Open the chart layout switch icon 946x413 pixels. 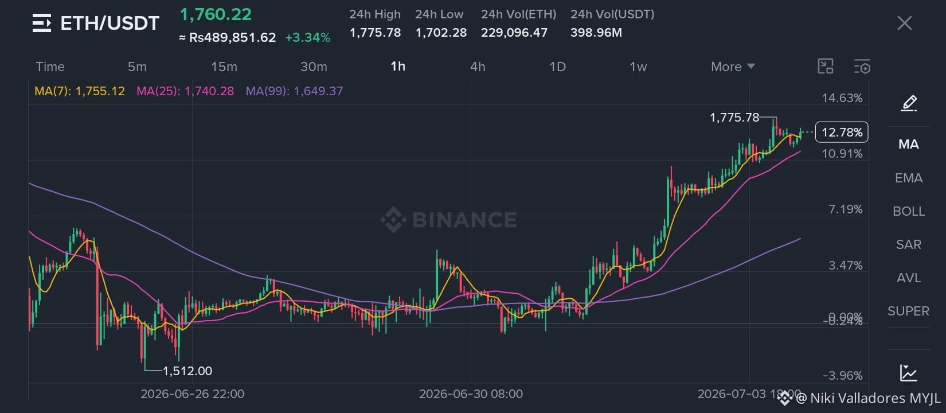coord(826,67)
